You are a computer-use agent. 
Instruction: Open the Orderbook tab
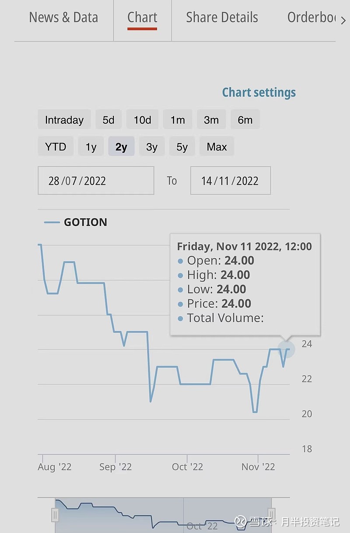(311, 18)
